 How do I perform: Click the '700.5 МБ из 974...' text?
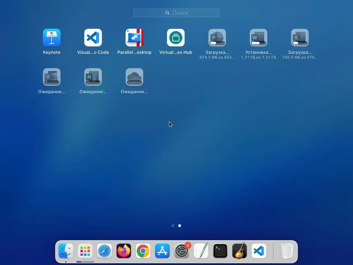(x=300, y=58)
